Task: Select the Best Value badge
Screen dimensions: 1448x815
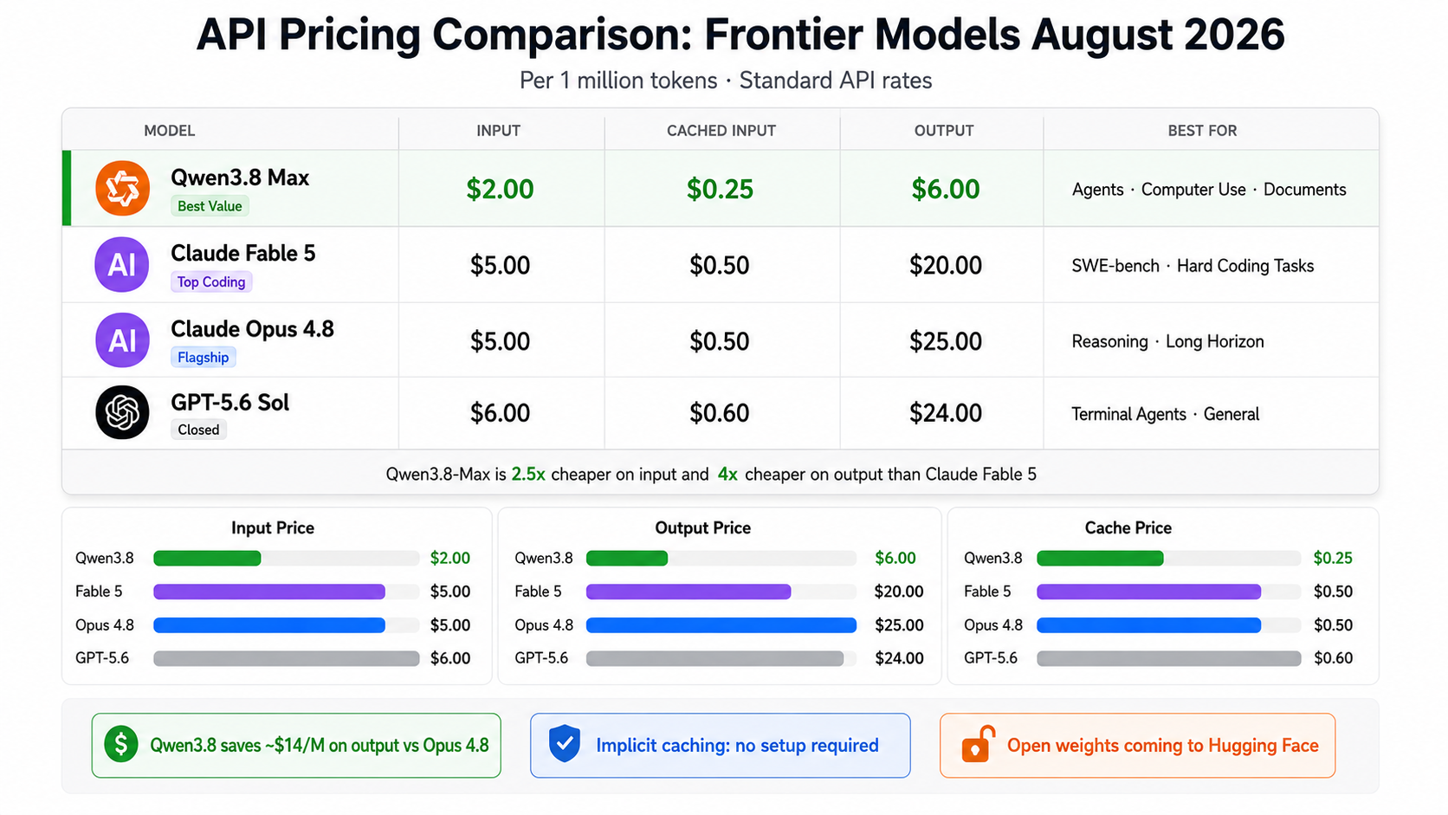Action: click(210, 206)
